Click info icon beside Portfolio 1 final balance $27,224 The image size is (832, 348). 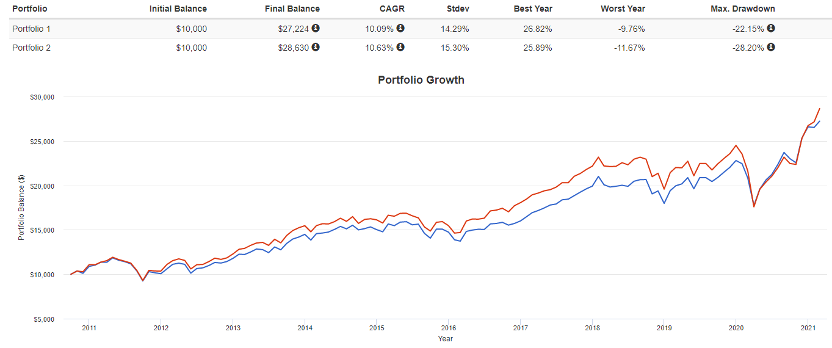pos(316,28)
